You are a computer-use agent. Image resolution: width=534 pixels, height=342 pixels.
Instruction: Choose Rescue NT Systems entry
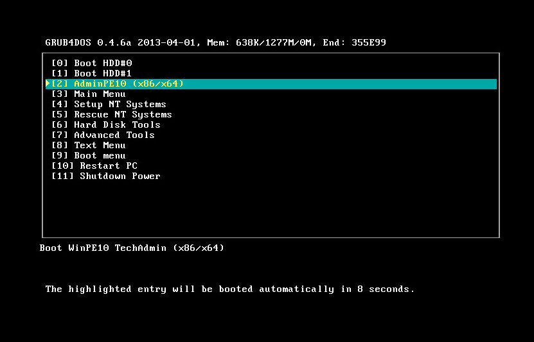point(111,115)
